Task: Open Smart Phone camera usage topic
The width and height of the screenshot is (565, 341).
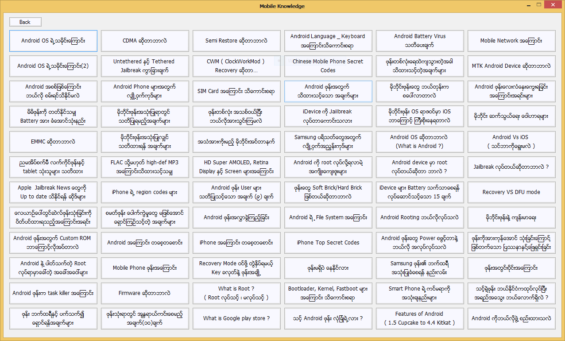Action: click(x=420, y=293)
